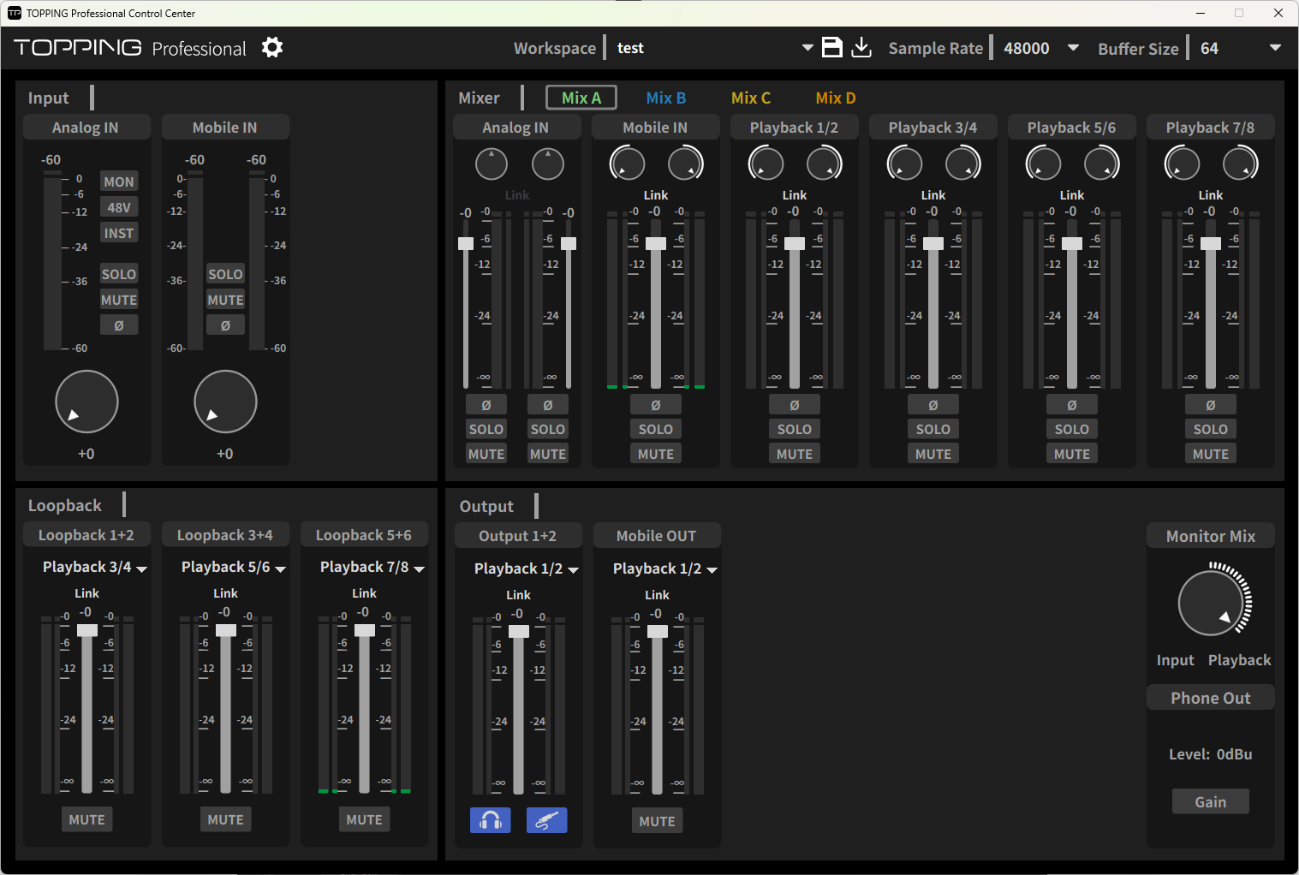This screenshot has width=1299, height=875.
Task: Change Loopback 3+4 source Playback 5/6
Action: tap(234, 567)
